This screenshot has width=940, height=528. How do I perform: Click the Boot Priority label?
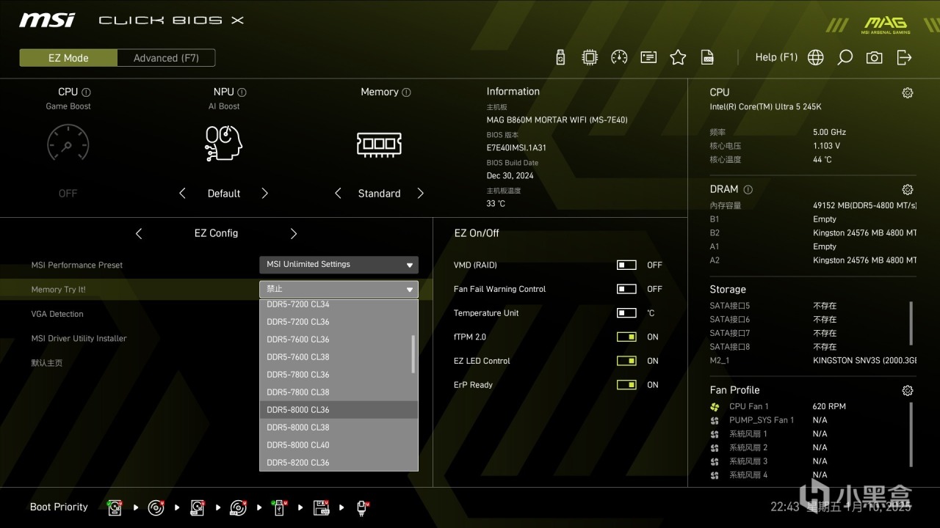coord(59,507)
